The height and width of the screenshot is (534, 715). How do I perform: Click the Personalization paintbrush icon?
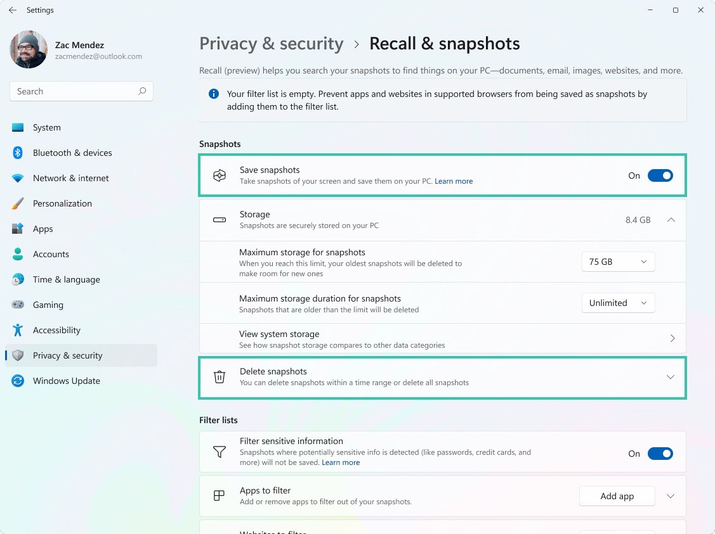pyautogui.click(x=17, y=203)
